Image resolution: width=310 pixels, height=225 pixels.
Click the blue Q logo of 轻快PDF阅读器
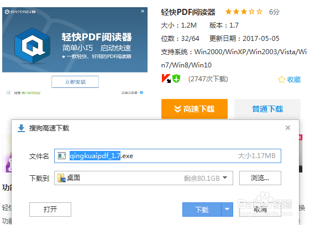32,46
